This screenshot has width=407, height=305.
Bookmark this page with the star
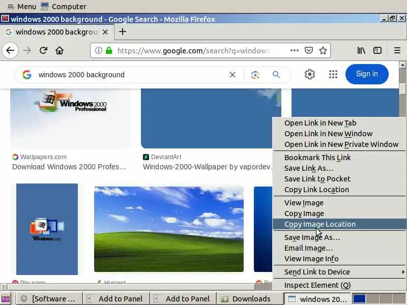(323, 50)
